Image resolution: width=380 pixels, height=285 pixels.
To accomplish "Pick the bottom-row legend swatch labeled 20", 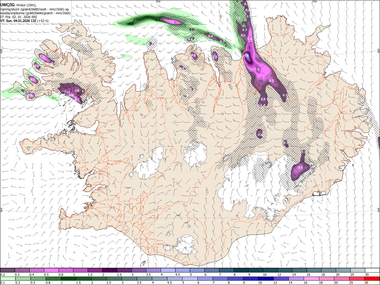I will pos(342,278).
